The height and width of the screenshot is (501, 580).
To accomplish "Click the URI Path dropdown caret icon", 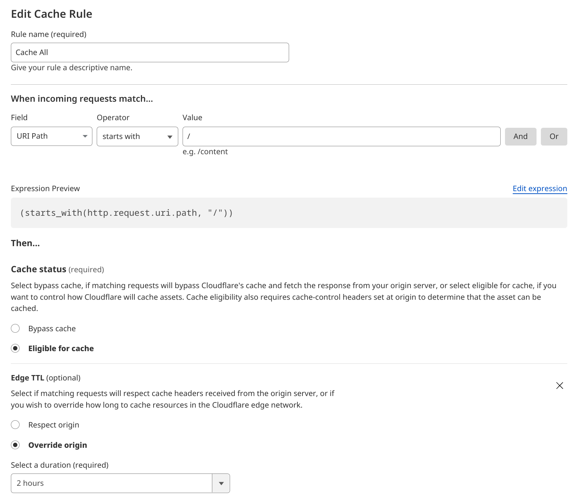I will [x=84, y=136].
